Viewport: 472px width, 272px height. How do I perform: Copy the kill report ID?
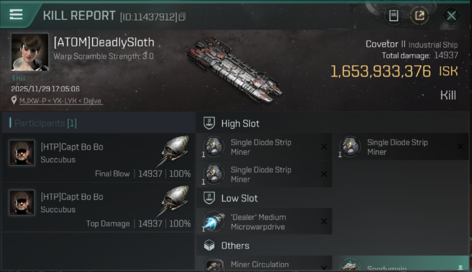(x=182, y=17)
